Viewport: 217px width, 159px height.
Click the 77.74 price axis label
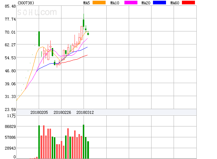tap(10, 19)
